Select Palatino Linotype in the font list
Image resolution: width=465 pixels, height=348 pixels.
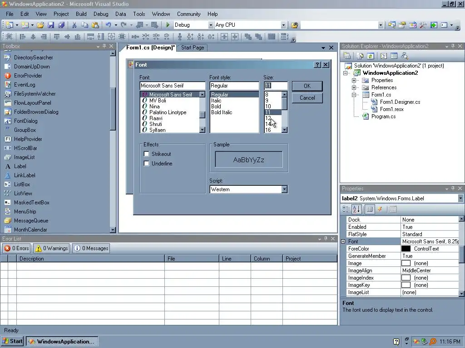tap(168, 112)
